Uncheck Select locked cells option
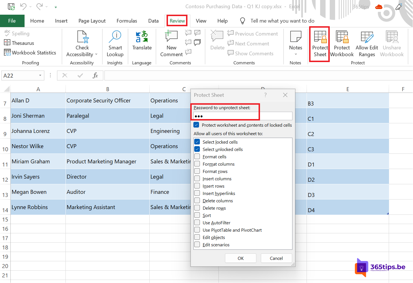The width and height of the screenshot is (413, 283). [x=197, y=142]
